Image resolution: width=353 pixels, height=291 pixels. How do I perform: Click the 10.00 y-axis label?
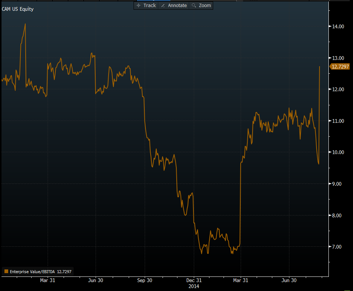(x=338, y=152)
